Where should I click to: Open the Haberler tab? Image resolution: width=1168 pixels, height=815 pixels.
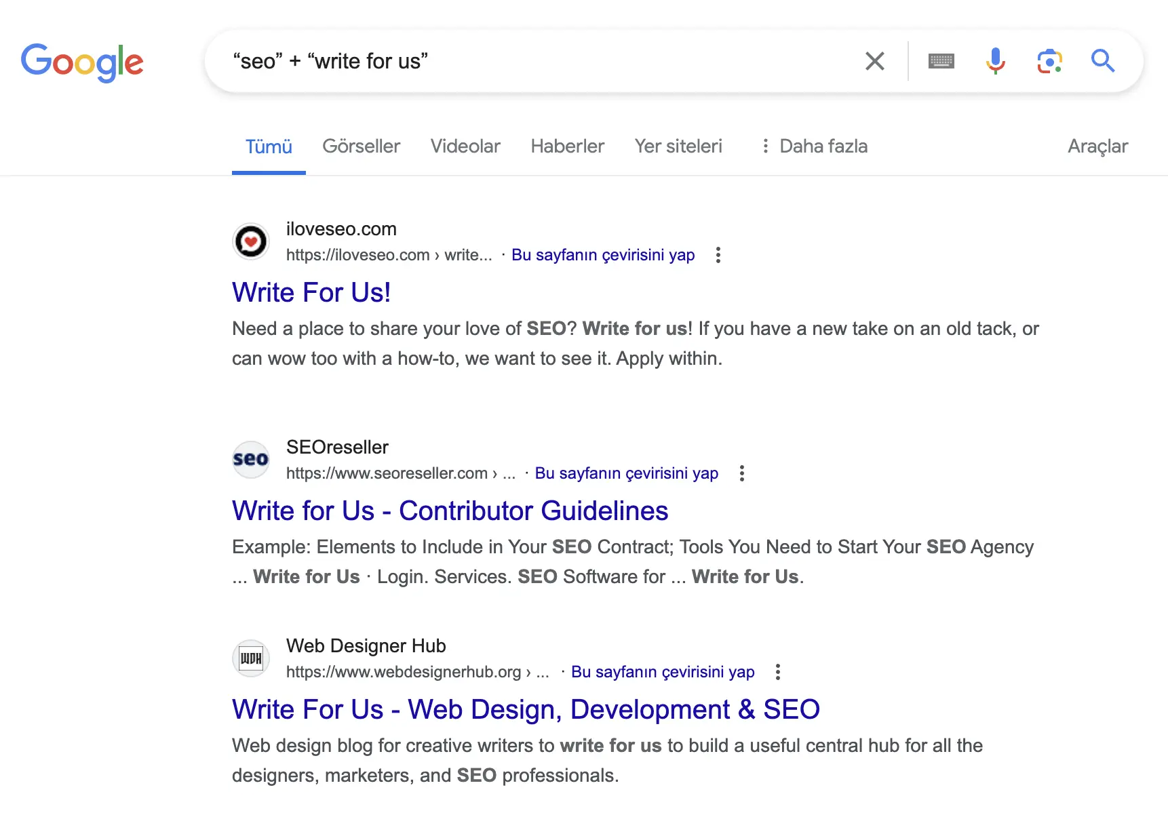coord(568,146)
